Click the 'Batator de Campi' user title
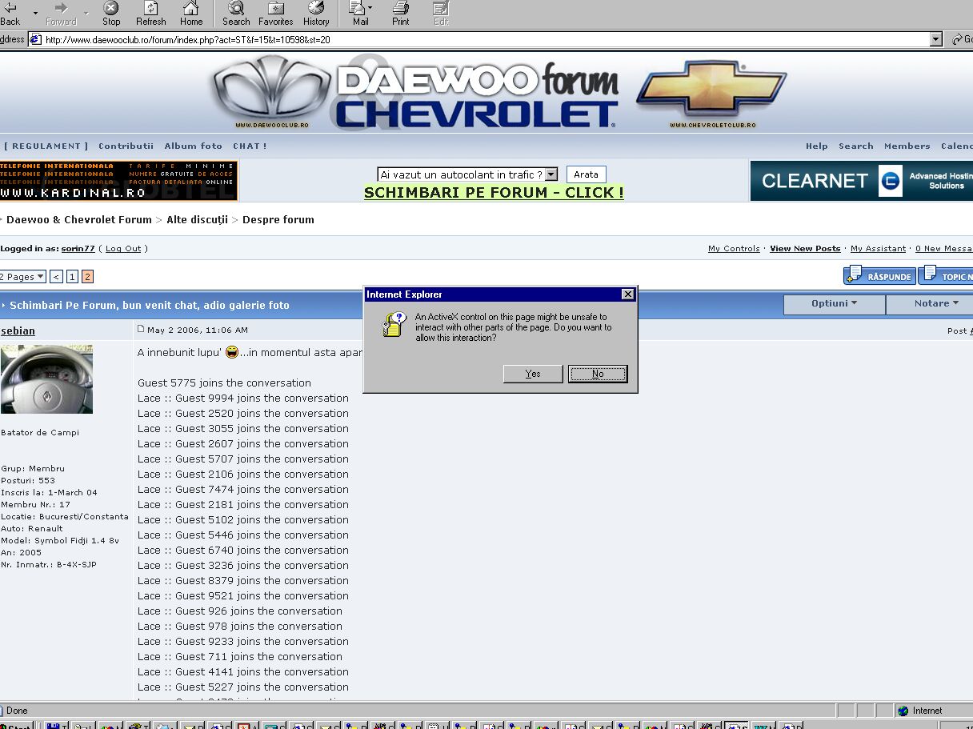 click(x=40, y=432)
